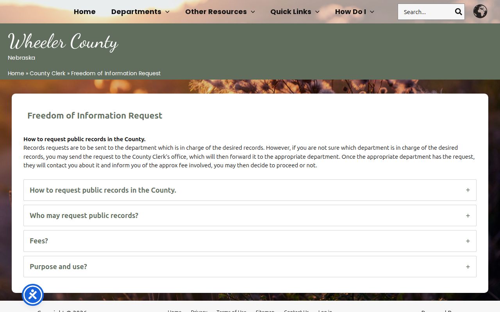500x312 pixels.
Task: Click into the Search input field
Action: coord(426,12)
